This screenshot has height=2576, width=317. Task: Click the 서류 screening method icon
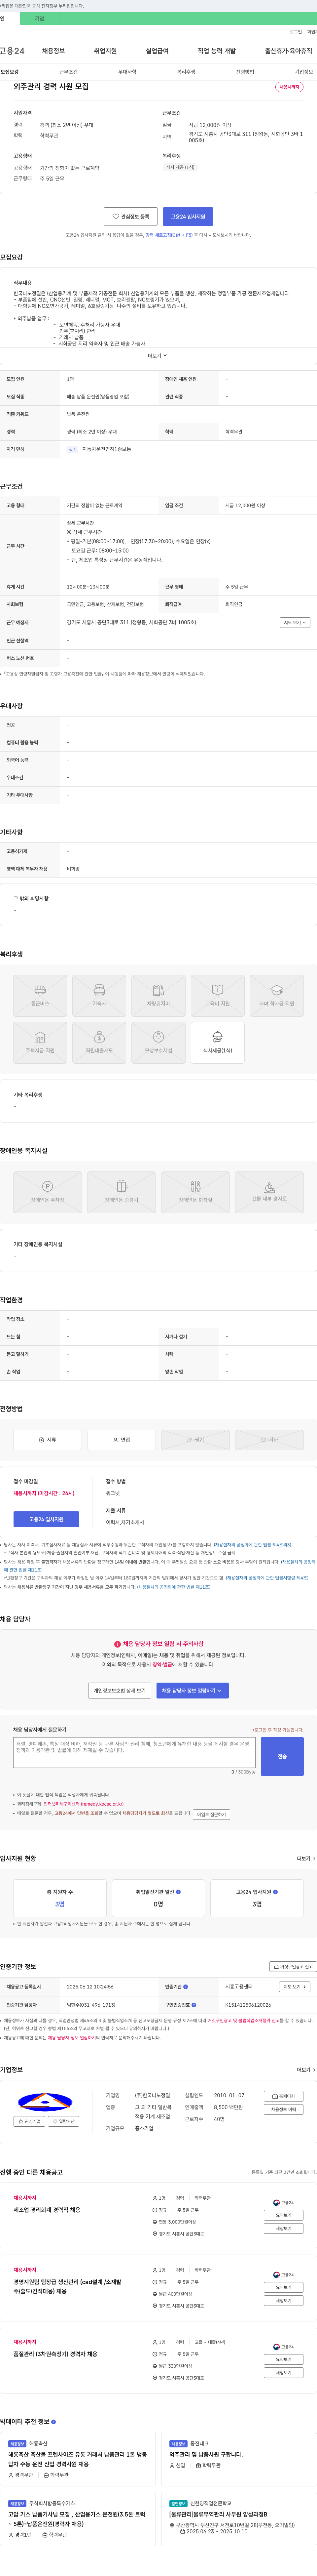pos(47,1440)
